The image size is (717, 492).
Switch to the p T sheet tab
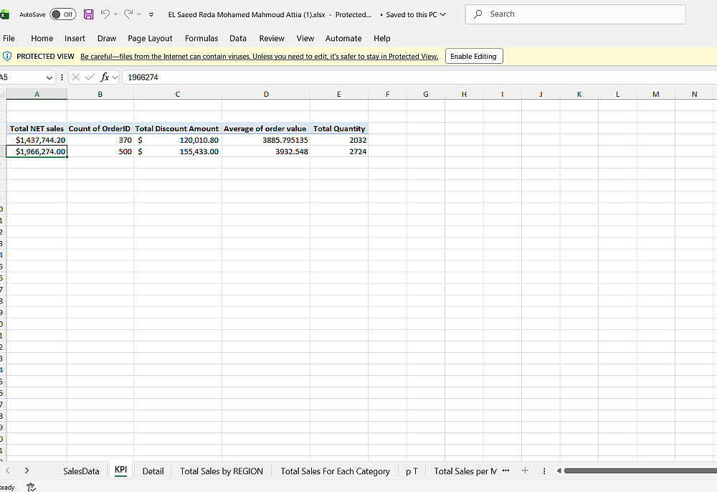(x=412, y=471)
